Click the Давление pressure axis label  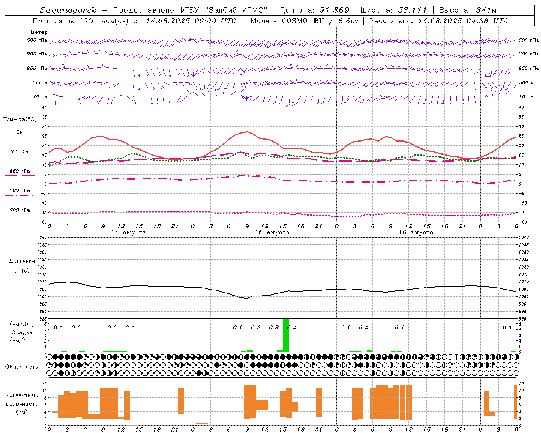click(x=22, y=261)
